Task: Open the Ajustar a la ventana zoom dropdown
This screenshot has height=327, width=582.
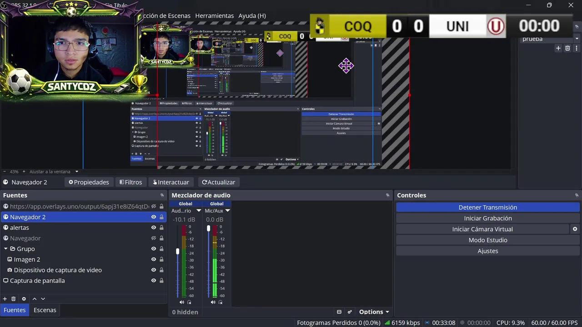Action: [77, 172]
